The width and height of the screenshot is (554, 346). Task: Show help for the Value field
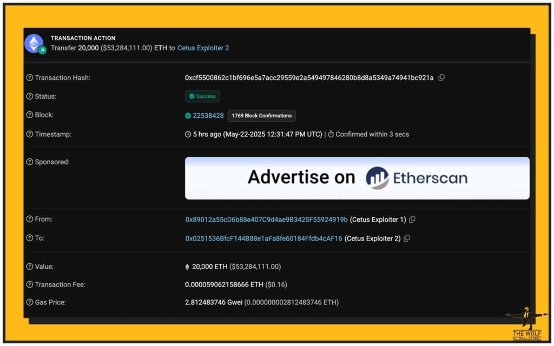click(30, 267)
